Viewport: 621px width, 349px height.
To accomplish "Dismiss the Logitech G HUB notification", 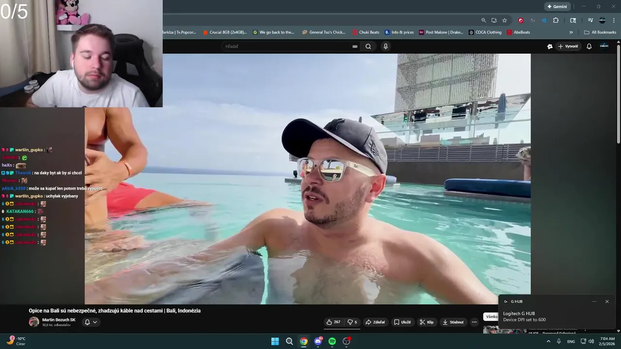I will [x=607, y=301].
